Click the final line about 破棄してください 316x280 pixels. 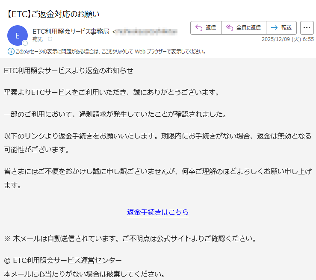click(84, 274)
